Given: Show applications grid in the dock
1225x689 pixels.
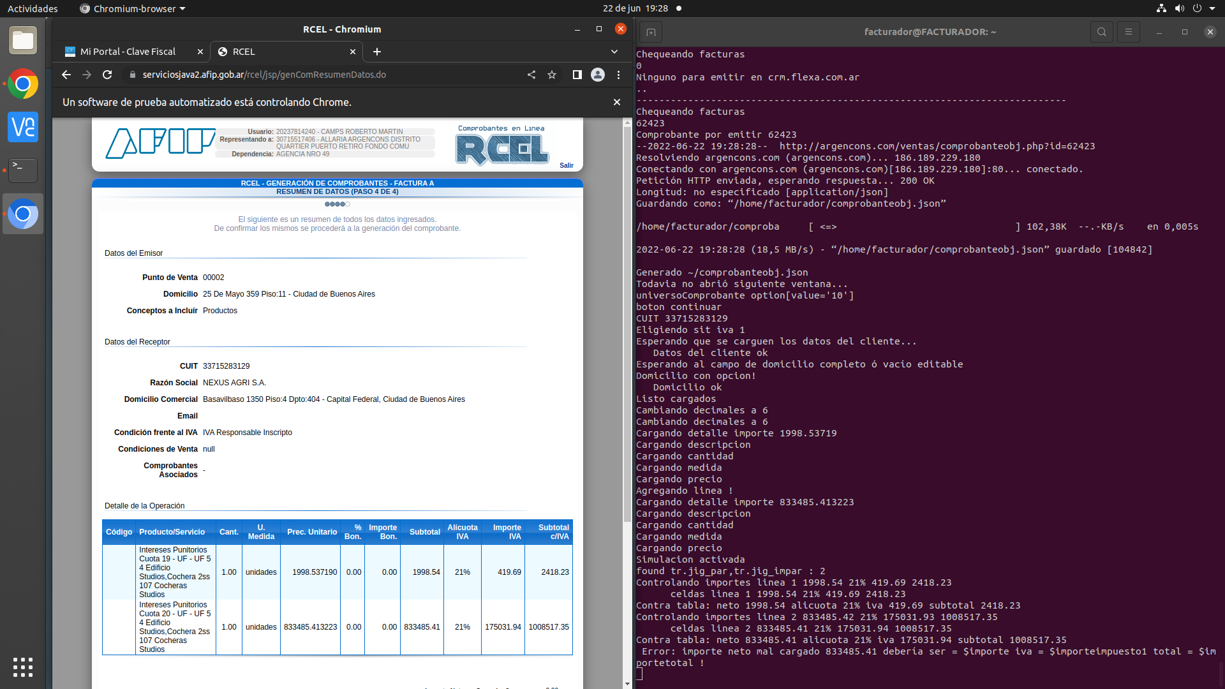Looking at the screenshot, I should [23, 667].
